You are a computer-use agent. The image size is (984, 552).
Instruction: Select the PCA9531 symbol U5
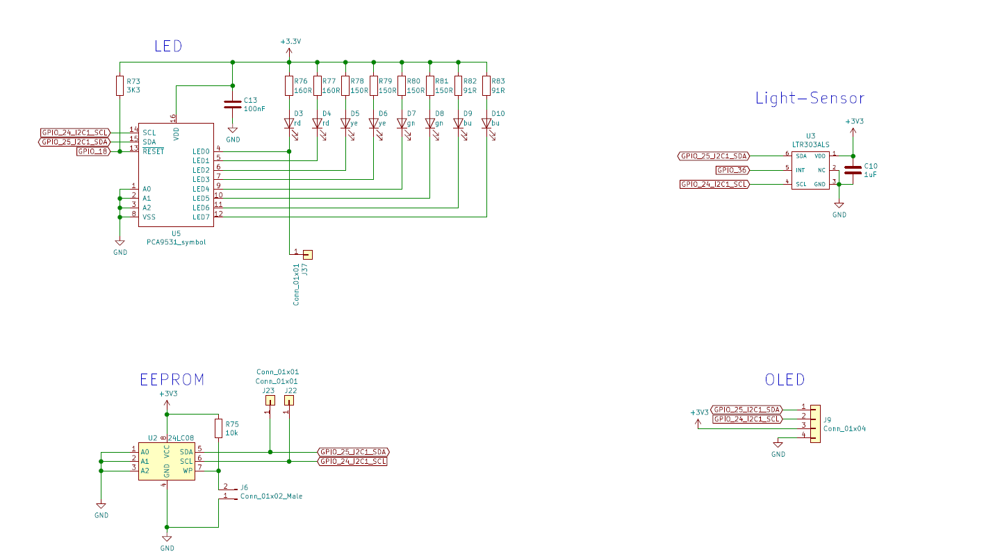pyautogui.click(x=176, y=174)
